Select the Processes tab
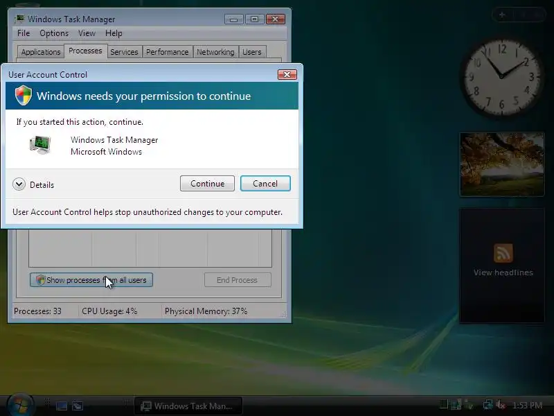The height and width of the screenshot is (416, 554). 85,51
